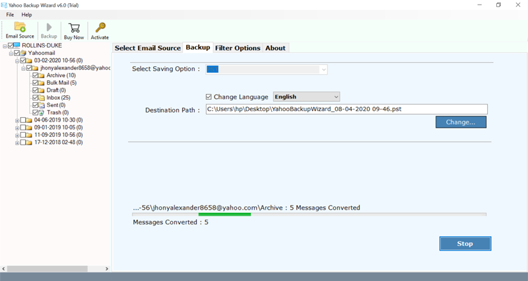Image resolution: width=528 pixels, height=281 pixels.
Task: Uncheck the Bulk Mail (5) checkbox
Action: [x=36, y=83]
